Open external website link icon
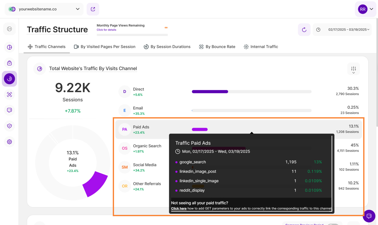378x225 pixels. click(x=93, y=9)
